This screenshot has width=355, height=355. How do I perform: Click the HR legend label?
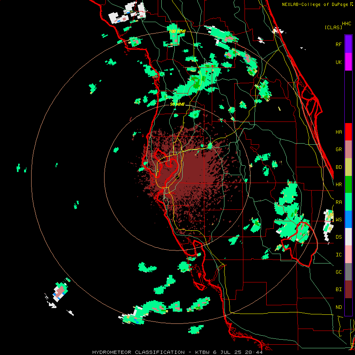pos(339,185)
